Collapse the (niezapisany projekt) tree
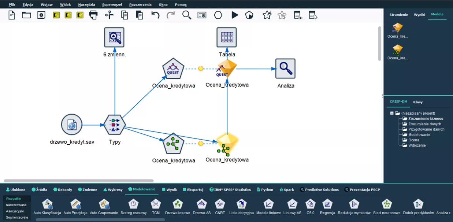The width and height of the screenshot is (453, 222). tap(392, 113)
